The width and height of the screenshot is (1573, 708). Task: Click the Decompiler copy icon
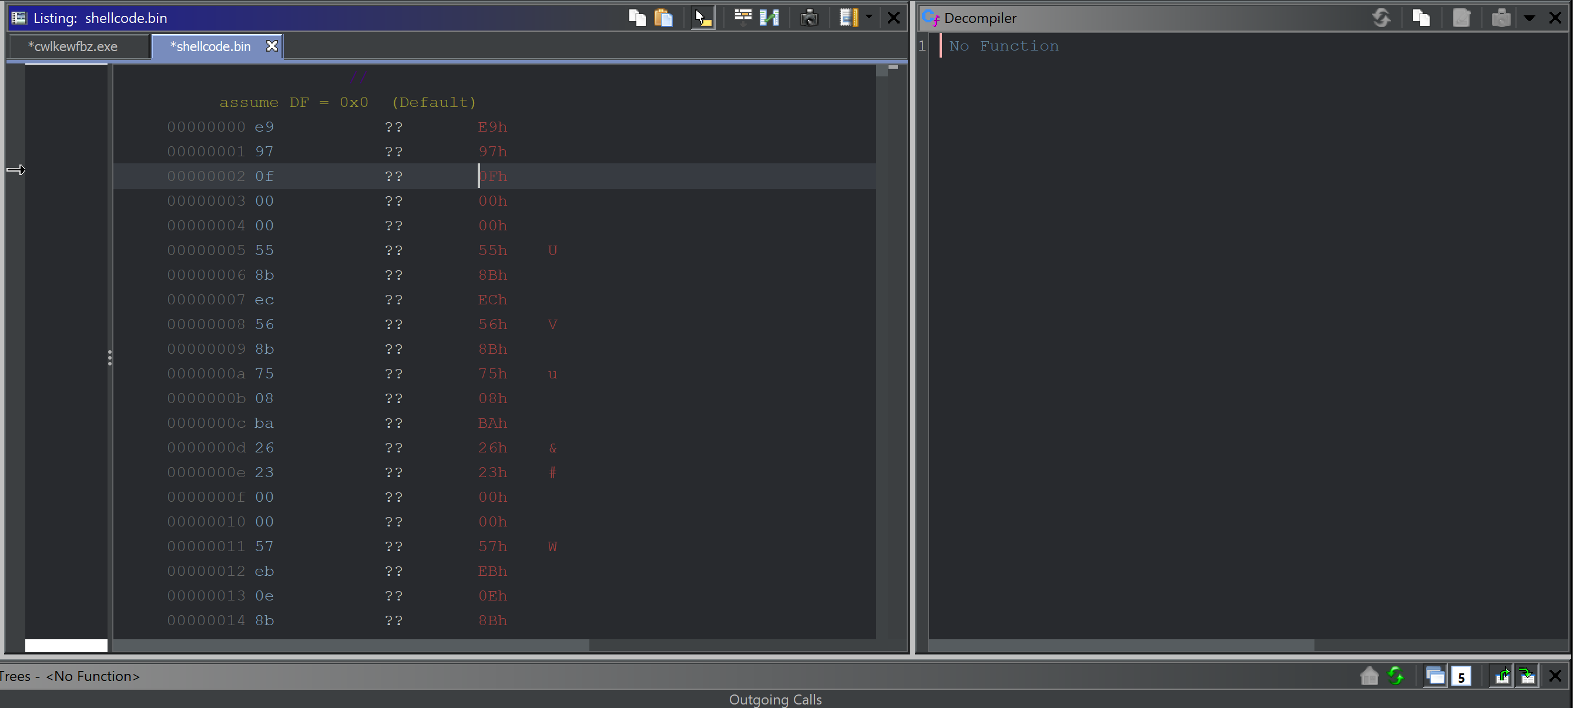tap(1421, 18)
